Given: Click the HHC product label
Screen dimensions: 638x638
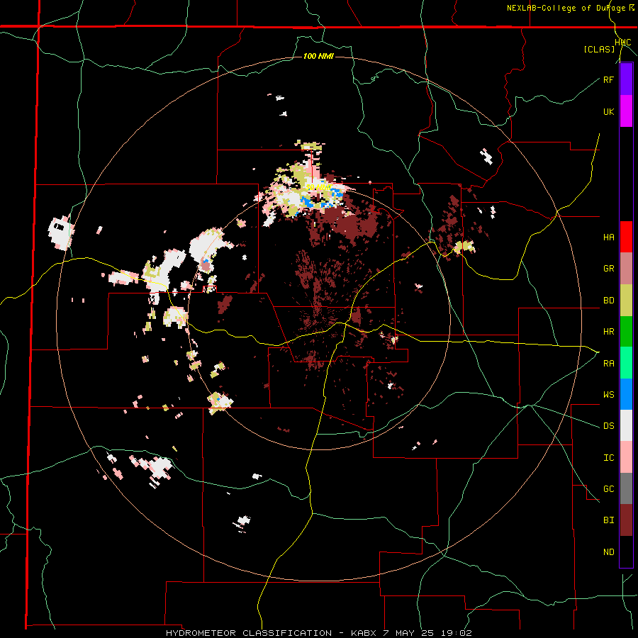Looking at the screenshot, I should [x=623, y=43].
